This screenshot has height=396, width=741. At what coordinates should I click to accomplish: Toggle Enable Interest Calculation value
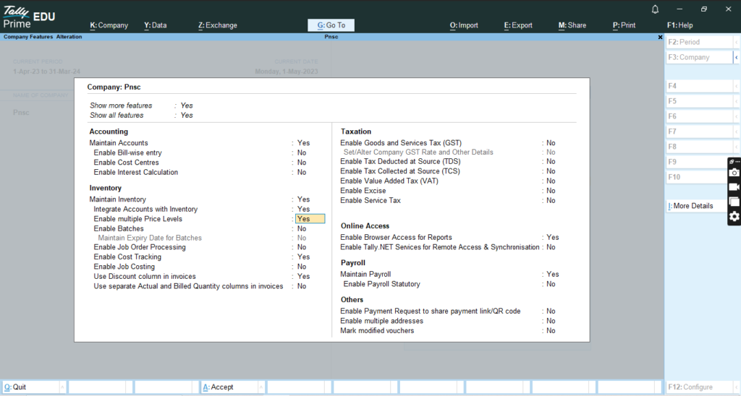[x=302, y=172]
